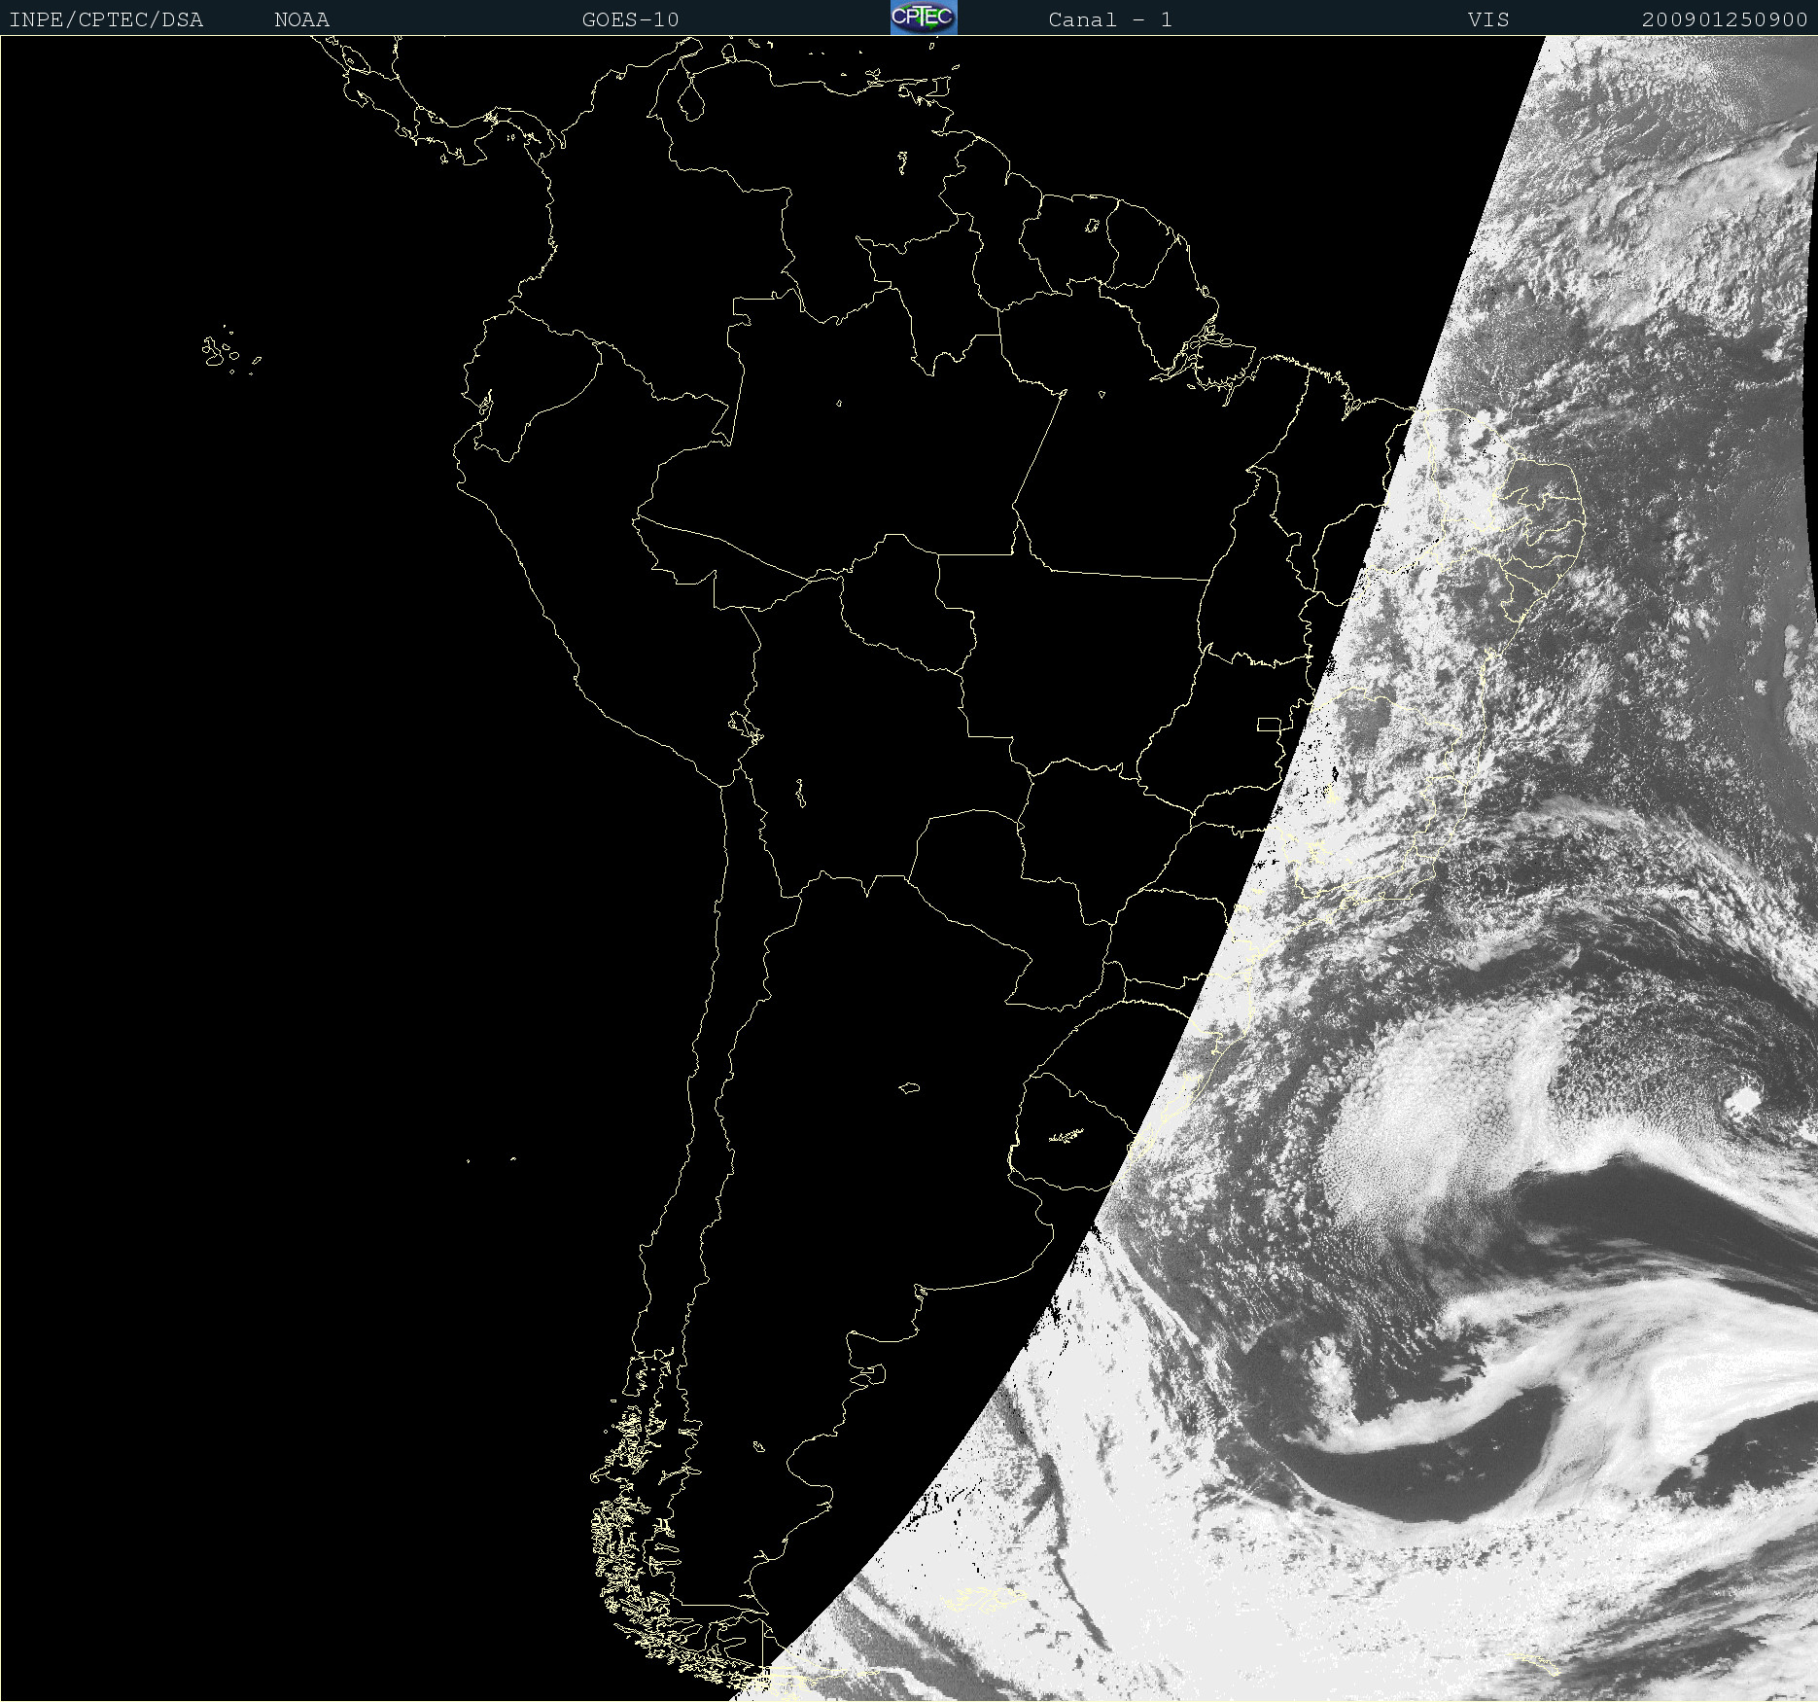
Task: Click the GOES-10 satellite label
Action: (630, 20)
